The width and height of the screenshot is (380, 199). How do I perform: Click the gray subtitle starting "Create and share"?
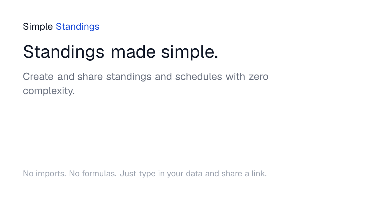(x=146, y=84)
